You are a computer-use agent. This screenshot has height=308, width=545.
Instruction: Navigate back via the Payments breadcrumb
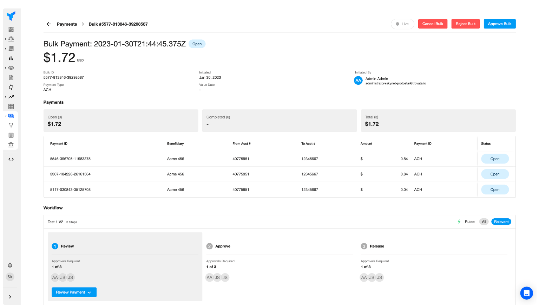click(x=67, y=24)
